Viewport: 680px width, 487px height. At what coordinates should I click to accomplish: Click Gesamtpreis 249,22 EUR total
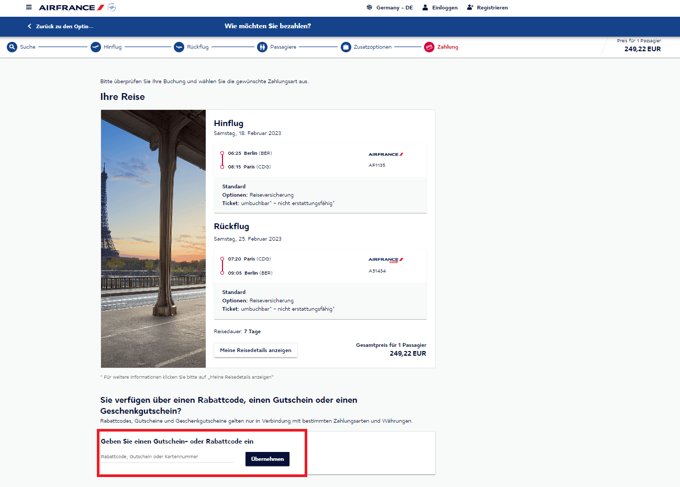(x=408, y=354)
